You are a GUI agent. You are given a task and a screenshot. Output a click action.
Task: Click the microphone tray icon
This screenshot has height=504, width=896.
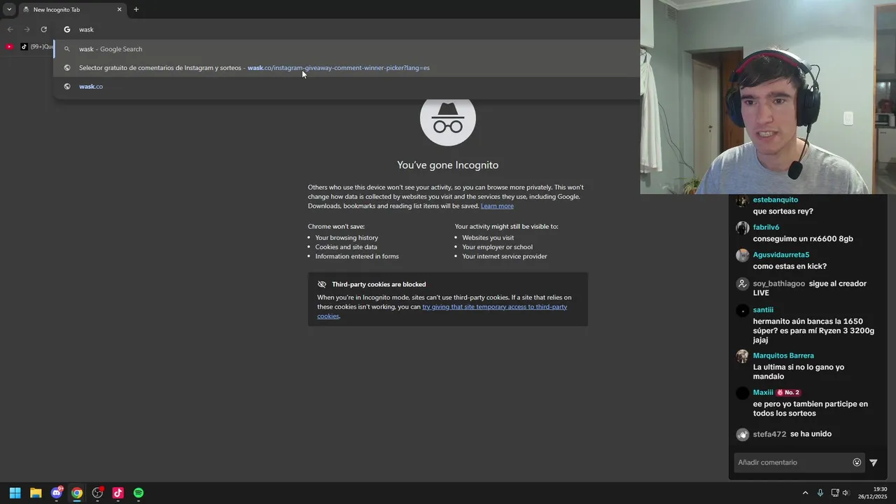point(820,493)
